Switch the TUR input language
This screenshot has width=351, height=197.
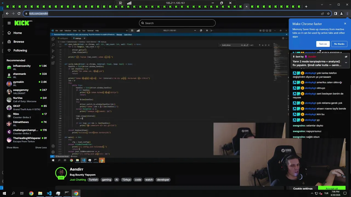click(326, 193)
